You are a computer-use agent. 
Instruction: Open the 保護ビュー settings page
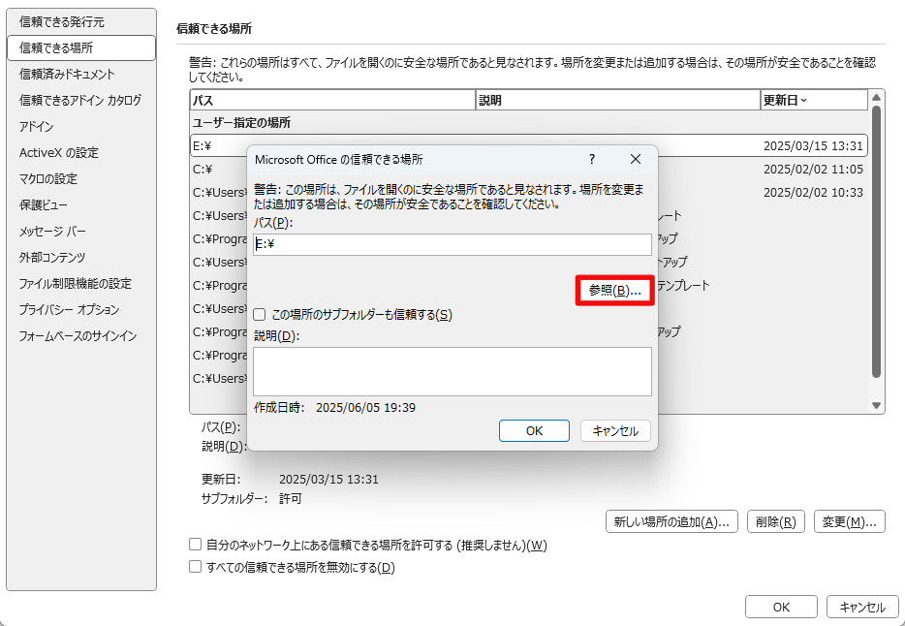point(44,204)
